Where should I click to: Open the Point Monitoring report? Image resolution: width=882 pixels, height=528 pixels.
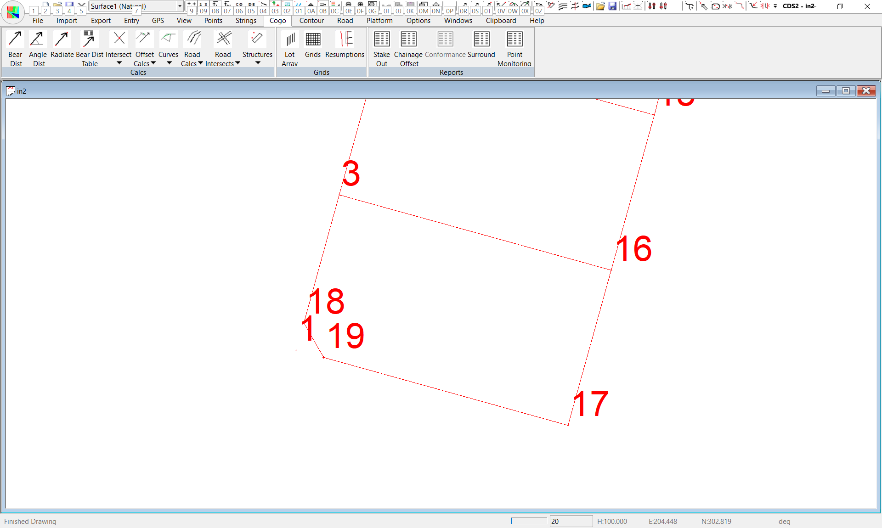pyautogui.click(x=514, y=40)
